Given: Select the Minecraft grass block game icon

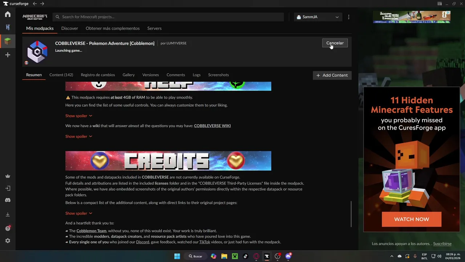Looking at the screenshot, I should pos(8,41).
